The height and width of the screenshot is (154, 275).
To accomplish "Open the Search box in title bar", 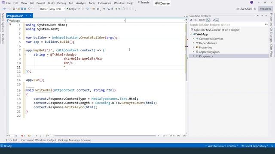I will 144,3.
